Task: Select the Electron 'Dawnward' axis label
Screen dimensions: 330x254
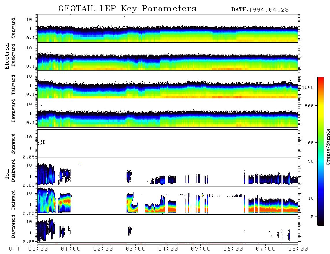Action: click(13, 111)
